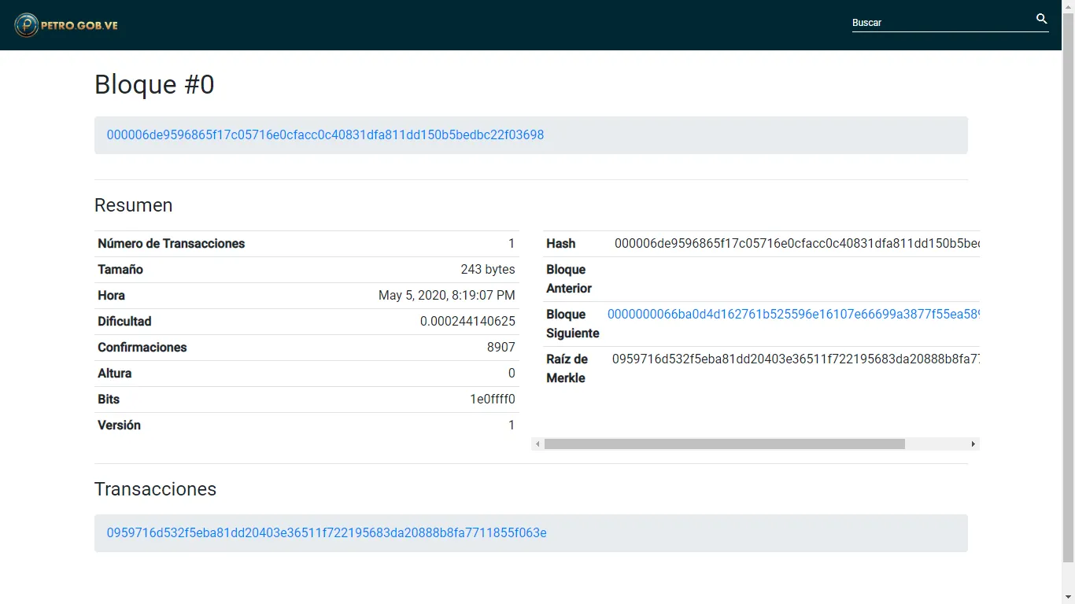The width and height of the screenshot is (1075, 604).
Task: Click the Bloque #0 heading
Action: 154,84
